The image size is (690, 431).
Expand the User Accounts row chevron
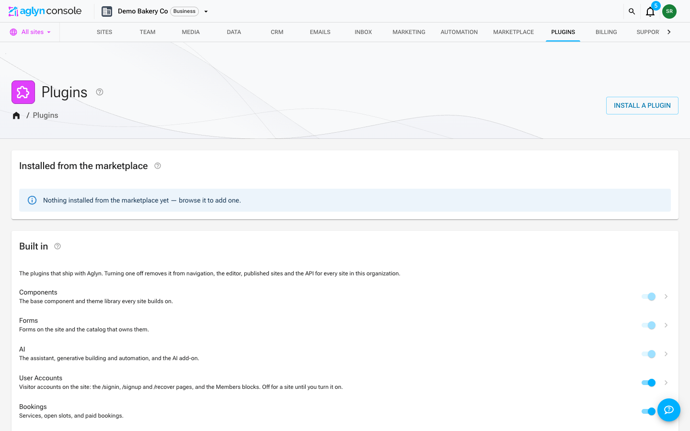pyautogui.click(x=666, y=383)
